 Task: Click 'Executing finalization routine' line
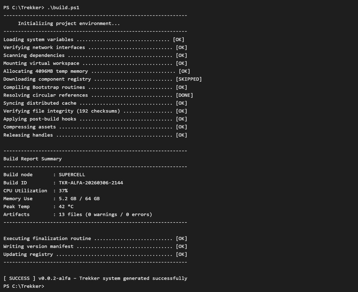[95, 238]
